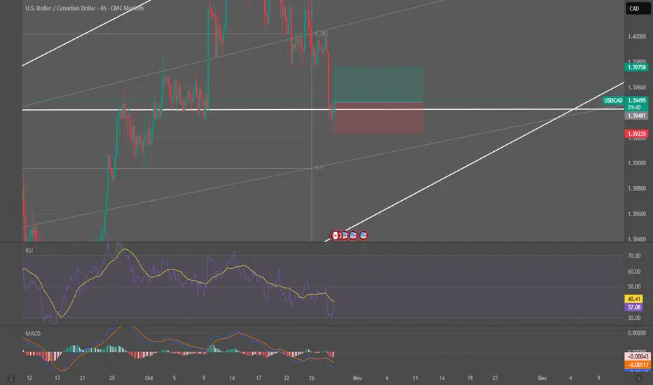The image size is (653, 385).
Task: Open the Canada flag economic event marker
Action: tap(335, 236)
